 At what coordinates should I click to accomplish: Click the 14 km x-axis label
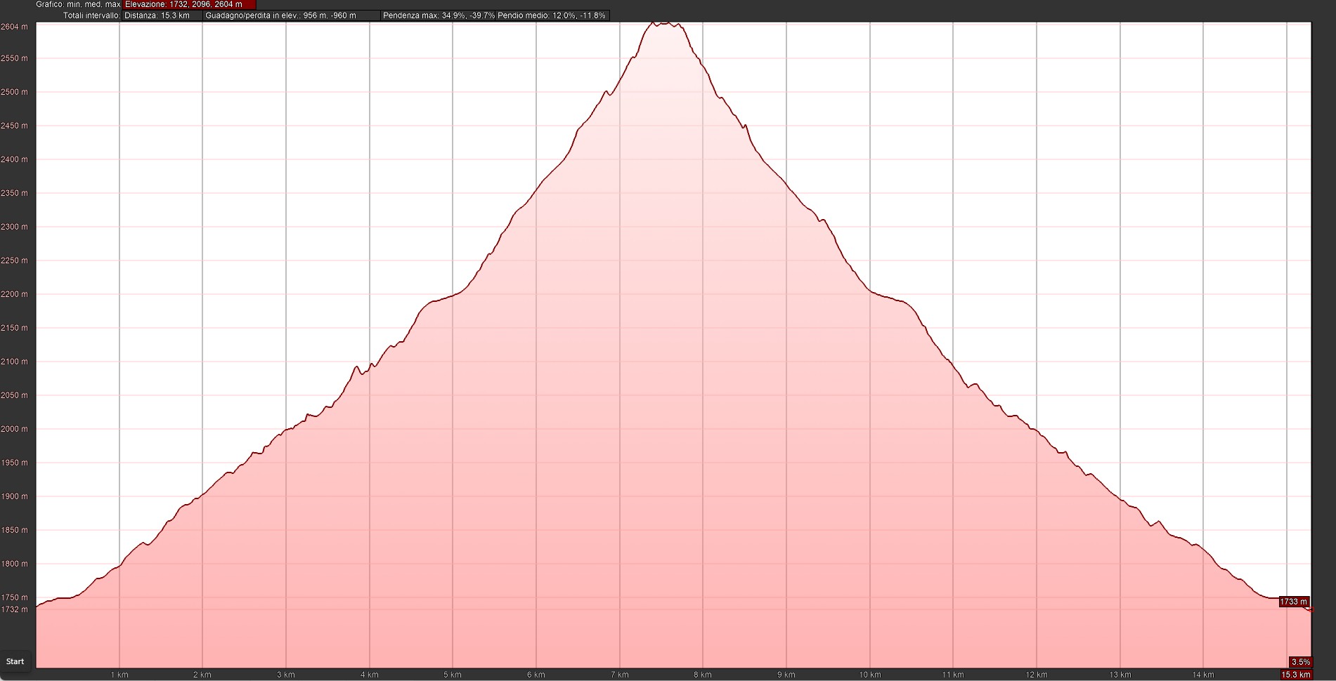tap(1202, 675)
